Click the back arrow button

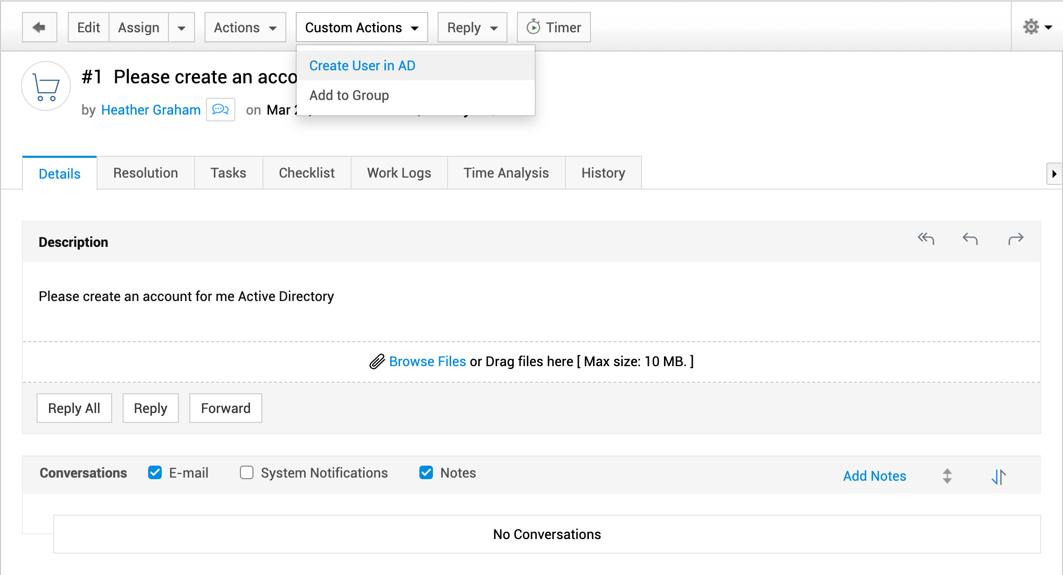click(x=39, y=27)
